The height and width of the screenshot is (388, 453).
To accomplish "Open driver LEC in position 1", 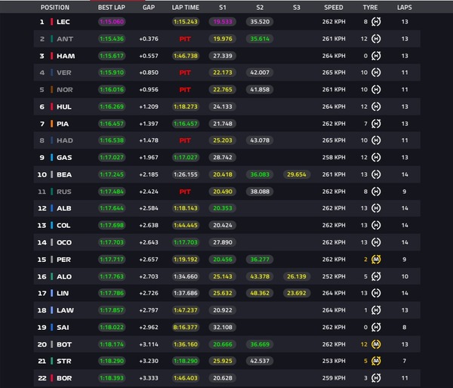I will point(63,22).
